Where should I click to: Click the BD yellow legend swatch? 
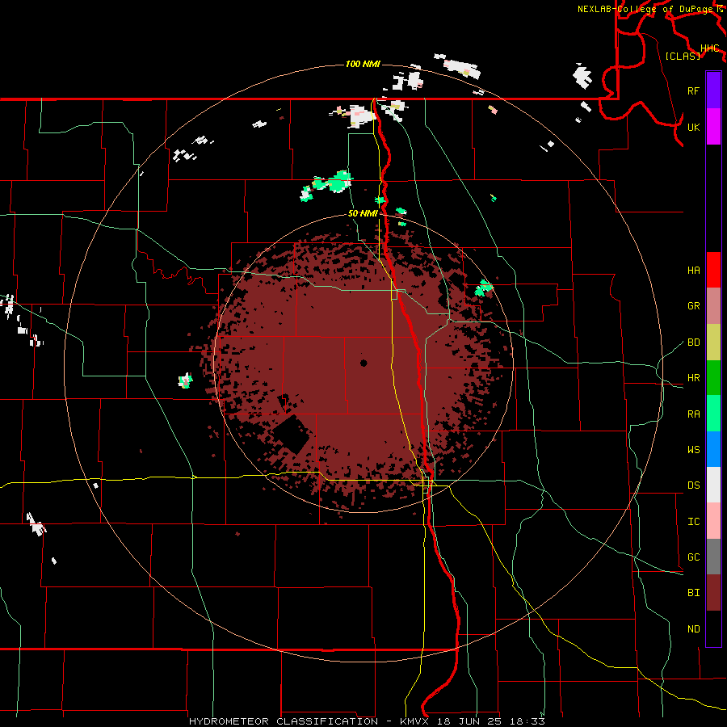(x=713, y=342)
